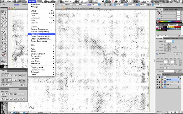Screen dimensions: 183x114
Task: Select the Pen tool
Action: tap(2, 18)
